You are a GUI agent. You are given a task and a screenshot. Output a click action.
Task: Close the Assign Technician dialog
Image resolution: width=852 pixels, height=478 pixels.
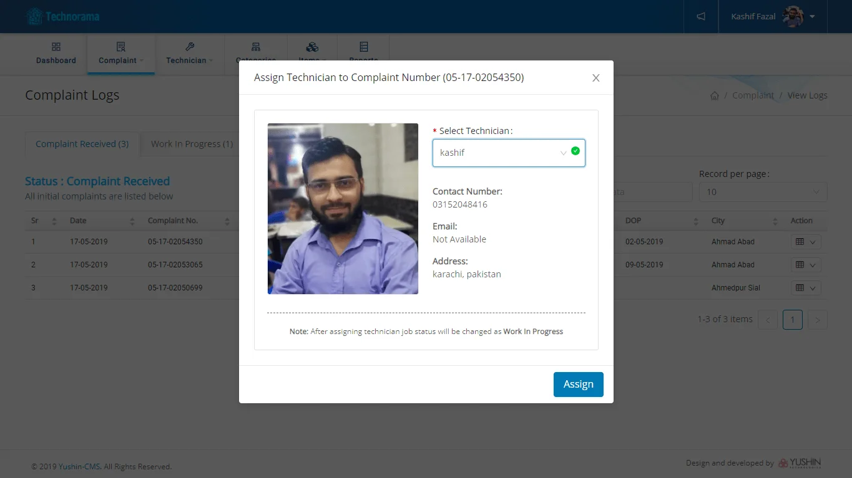coord(595,78)
